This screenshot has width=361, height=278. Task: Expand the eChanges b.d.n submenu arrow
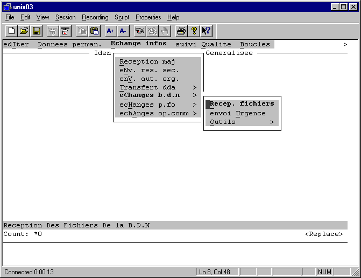click(x=195, y=95)
